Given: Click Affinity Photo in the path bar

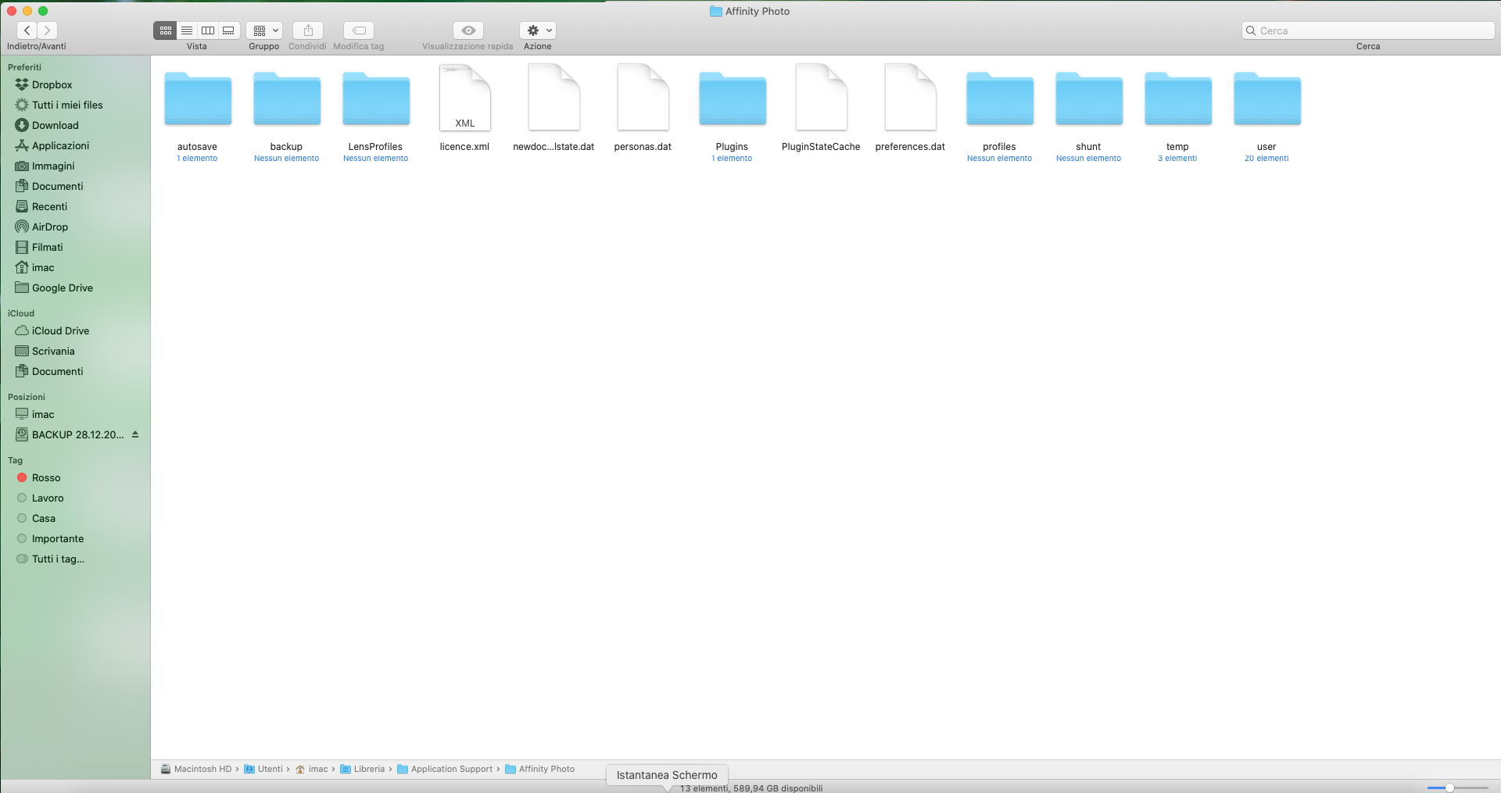Looking at the screenshot, I should coord(540,769).
